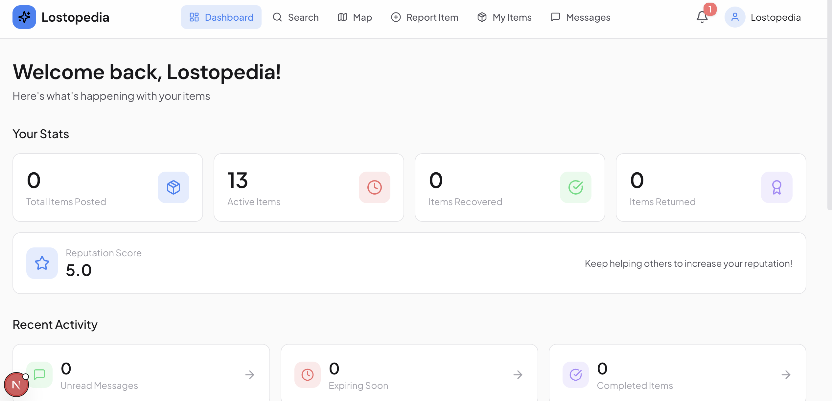
Task: Click the Lostopedia sparkle logo icon
Action: [x=24, y=17]
